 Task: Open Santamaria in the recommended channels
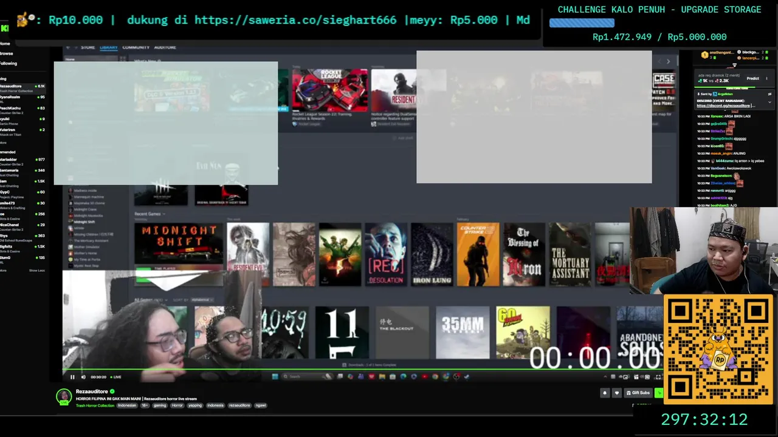22,172
